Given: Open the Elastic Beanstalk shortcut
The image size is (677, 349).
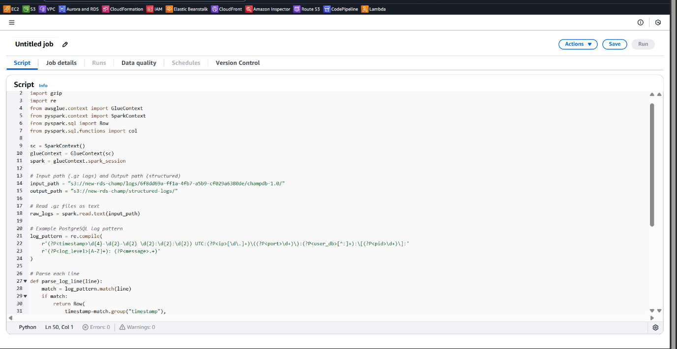Looking at the screenshot, I should click(x=187, y=9).
